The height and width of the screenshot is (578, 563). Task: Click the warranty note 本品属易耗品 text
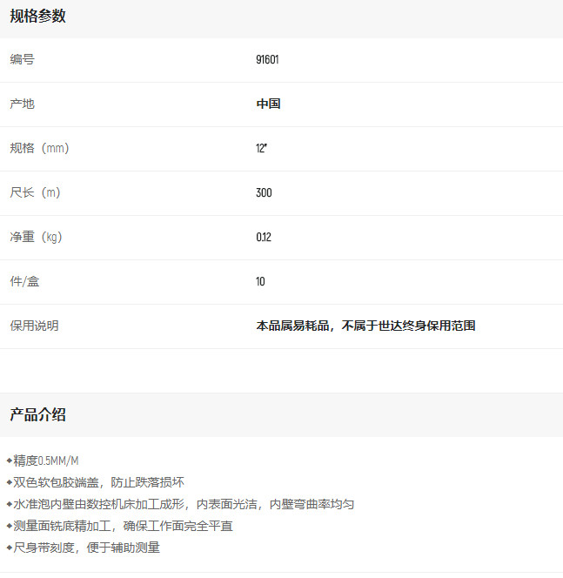click(365, 326)
